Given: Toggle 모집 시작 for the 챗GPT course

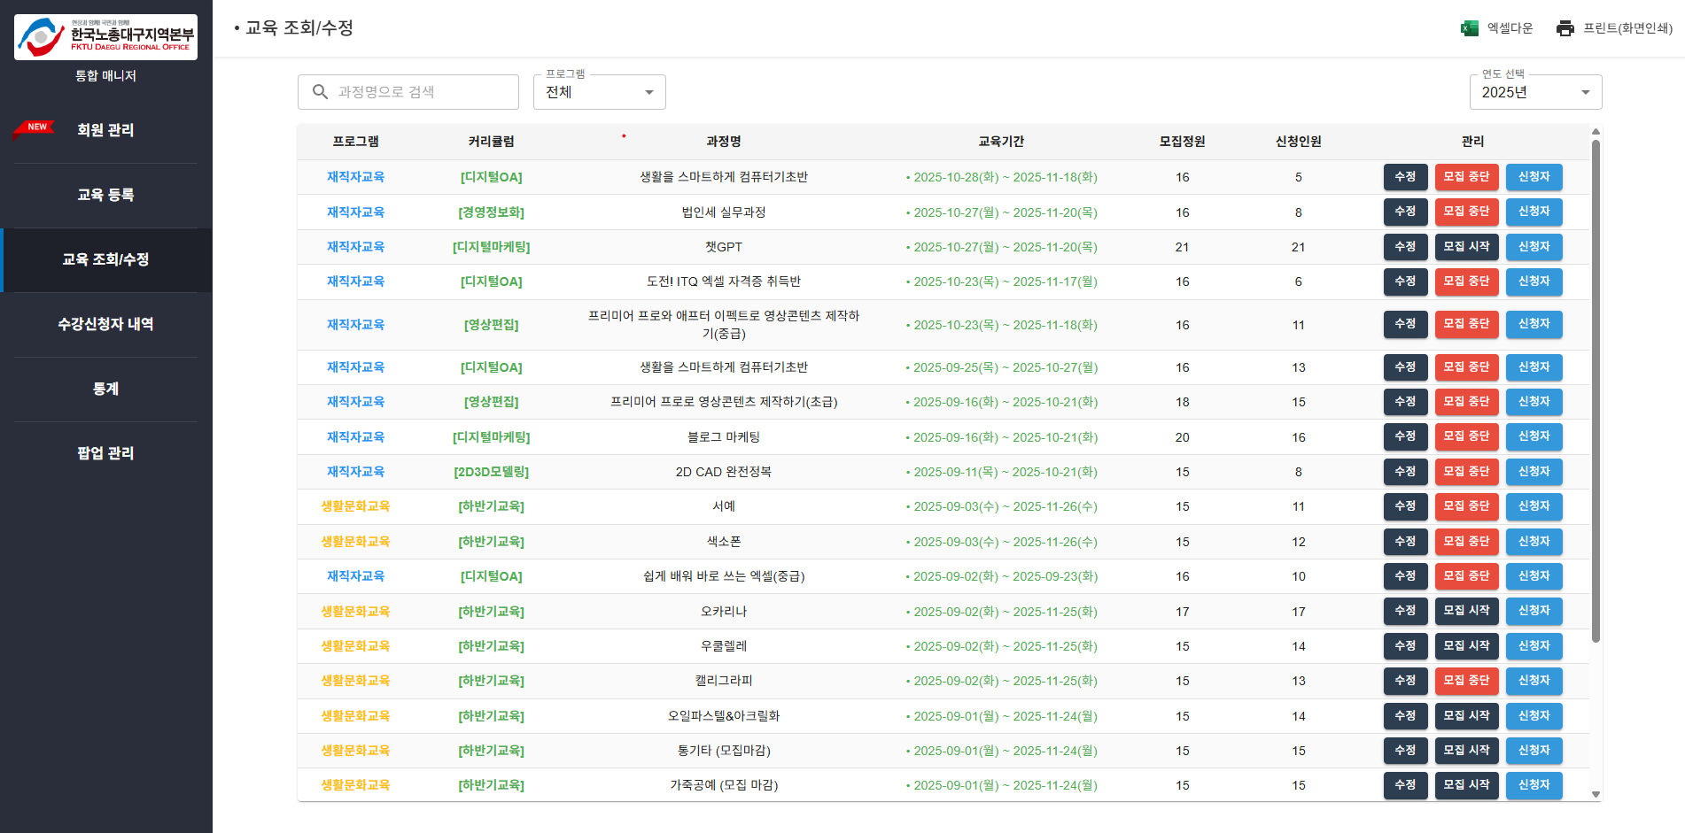Looking at the screenshot, I should [1466, 247].
